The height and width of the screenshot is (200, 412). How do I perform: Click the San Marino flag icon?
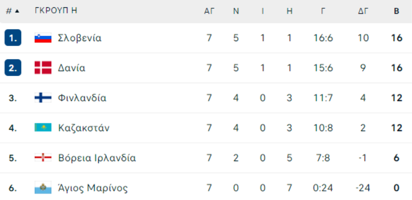[x=43, y=188]
